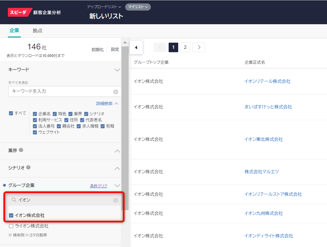Open the イオンリテール株式会社 company link
Viewport: 327px width, 247px height.
267,81
